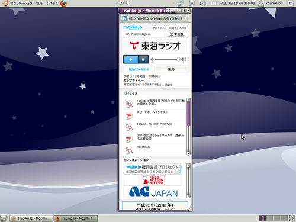
Task: Switch to 'radiko.jp - Mozilla F...' taskbar window
Action: coord(76,218)
